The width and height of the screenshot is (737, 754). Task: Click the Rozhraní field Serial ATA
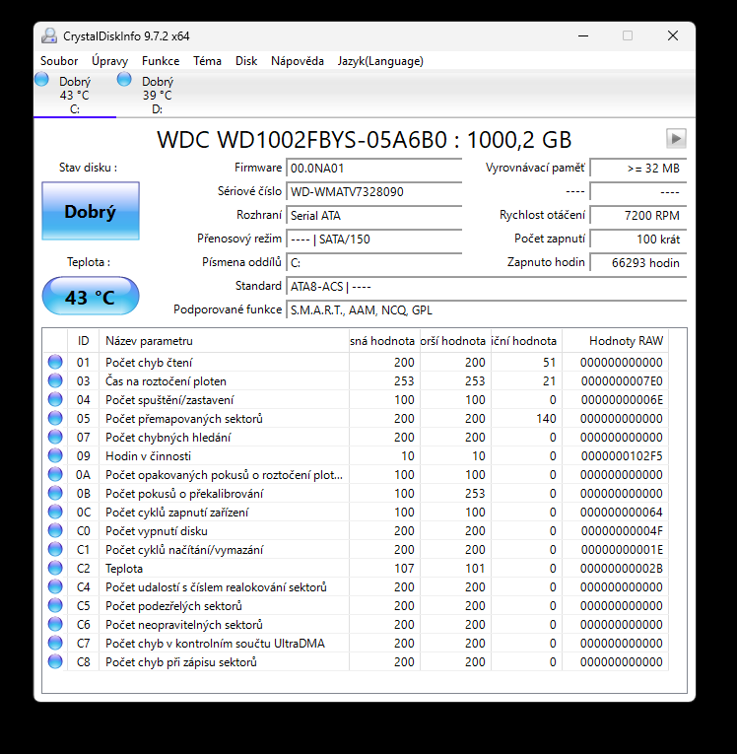tap(374, 215)
